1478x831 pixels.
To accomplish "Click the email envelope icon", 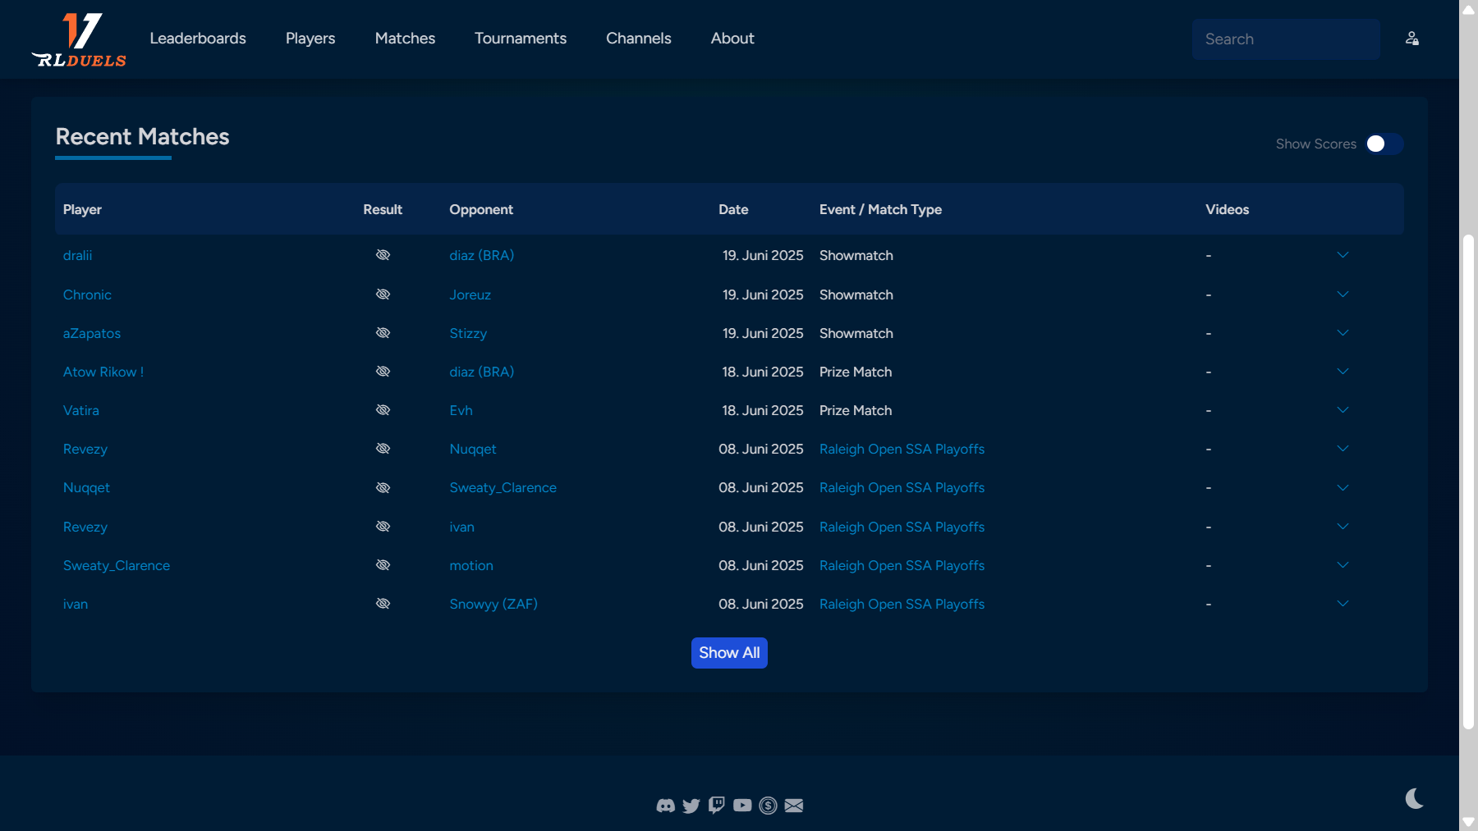I will pos(794,806).
